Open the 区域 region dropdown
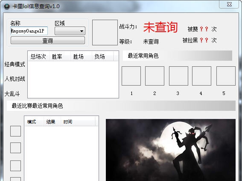The height and width of the screenshot is (181, 242). click(x=70, y=31)
